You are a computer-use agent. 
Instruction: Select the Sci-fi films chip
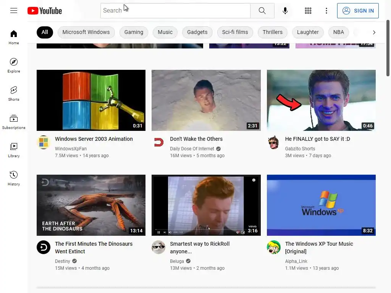point(235,32)
